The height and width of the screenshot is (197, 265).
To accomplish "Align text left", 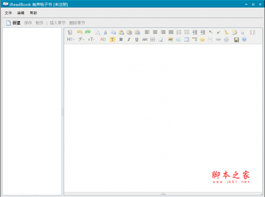I will pyautogui.click(x=147, y=32).
